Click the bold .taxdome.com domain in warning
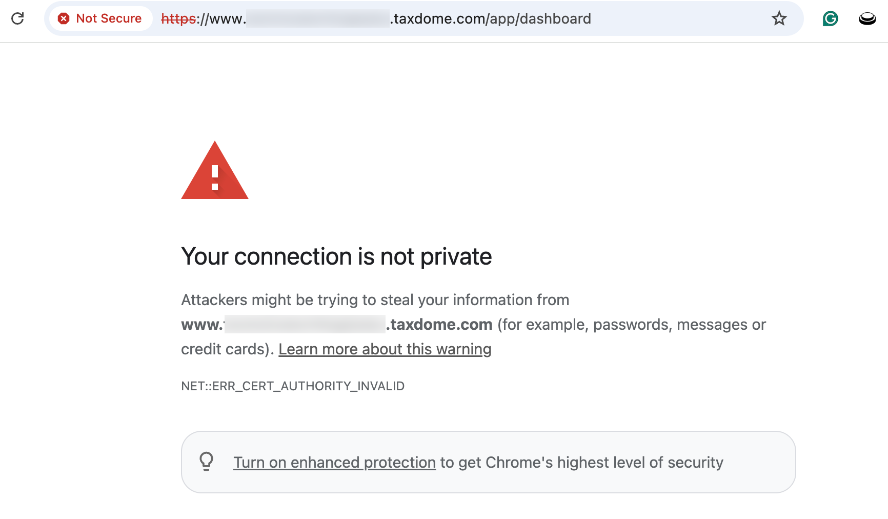This screenshot has width=888, height=519. tap(439, 325)
